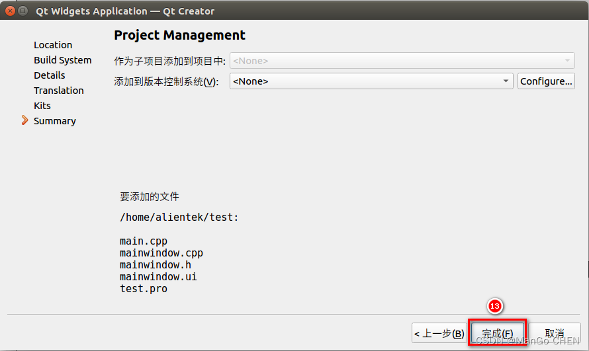Close the Qt Widgets Application dialog
589x351 pixels.
pyautogui.click(x=9, y=11)
